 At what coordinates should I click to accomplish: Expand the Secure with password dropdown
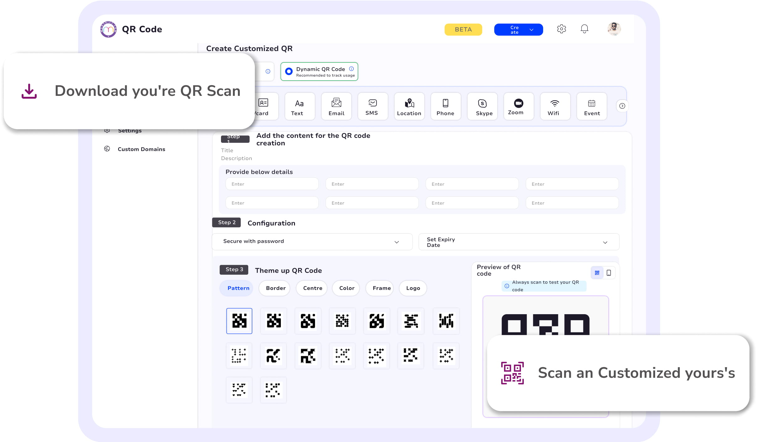tap(312, 242)
